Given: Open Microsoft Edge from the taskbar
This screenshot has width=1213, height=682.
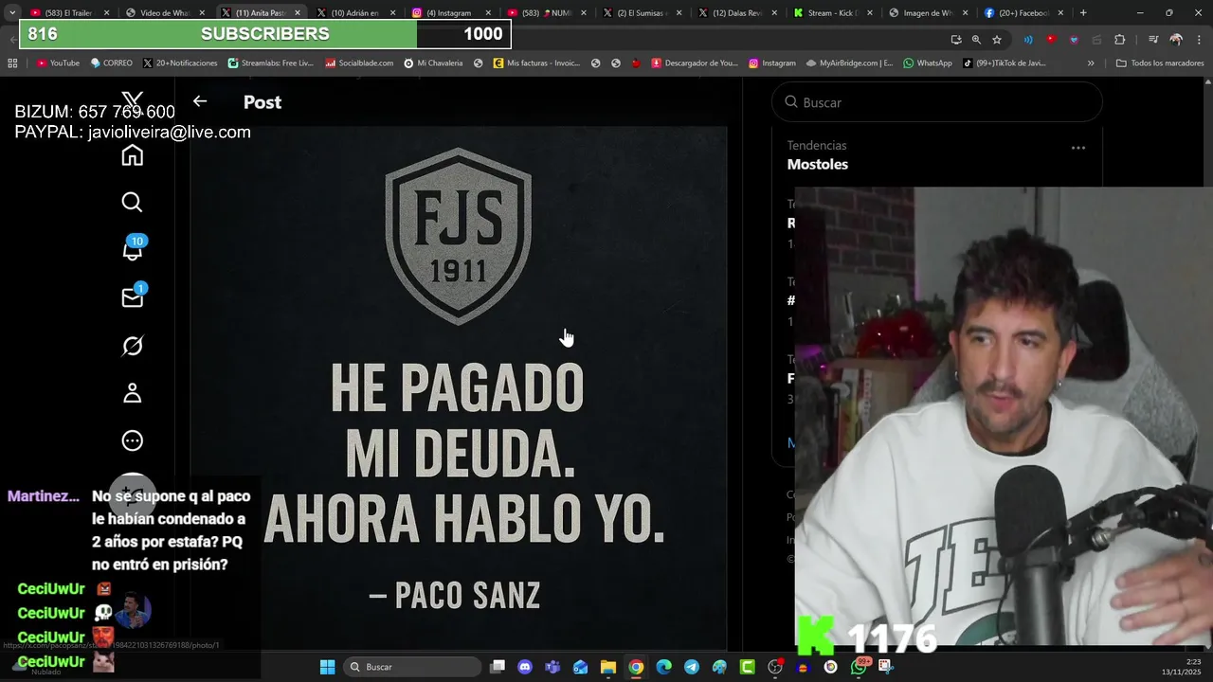Looking at the screenshot, I should 663,667.
